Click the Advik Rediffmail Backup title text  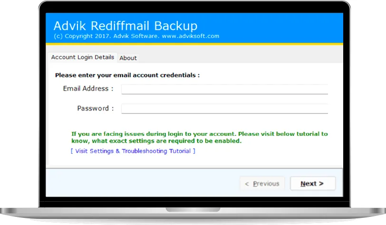tap(125, 26)
